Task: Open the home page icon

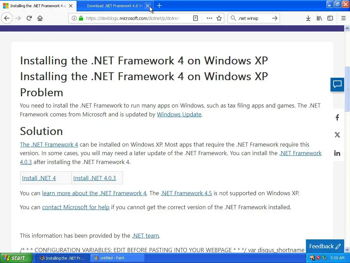Action: pos(40,18)
